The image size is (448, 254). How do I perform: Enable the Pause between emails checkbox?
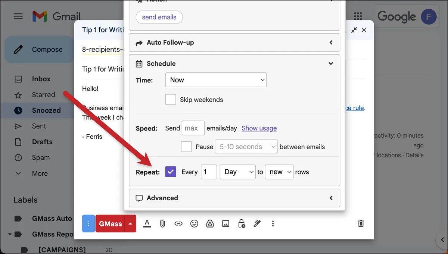(x=186, y=147)
